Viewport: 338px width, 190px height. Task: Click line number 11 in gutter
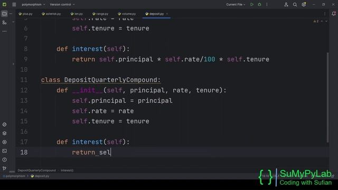click(x=24, y=80)
